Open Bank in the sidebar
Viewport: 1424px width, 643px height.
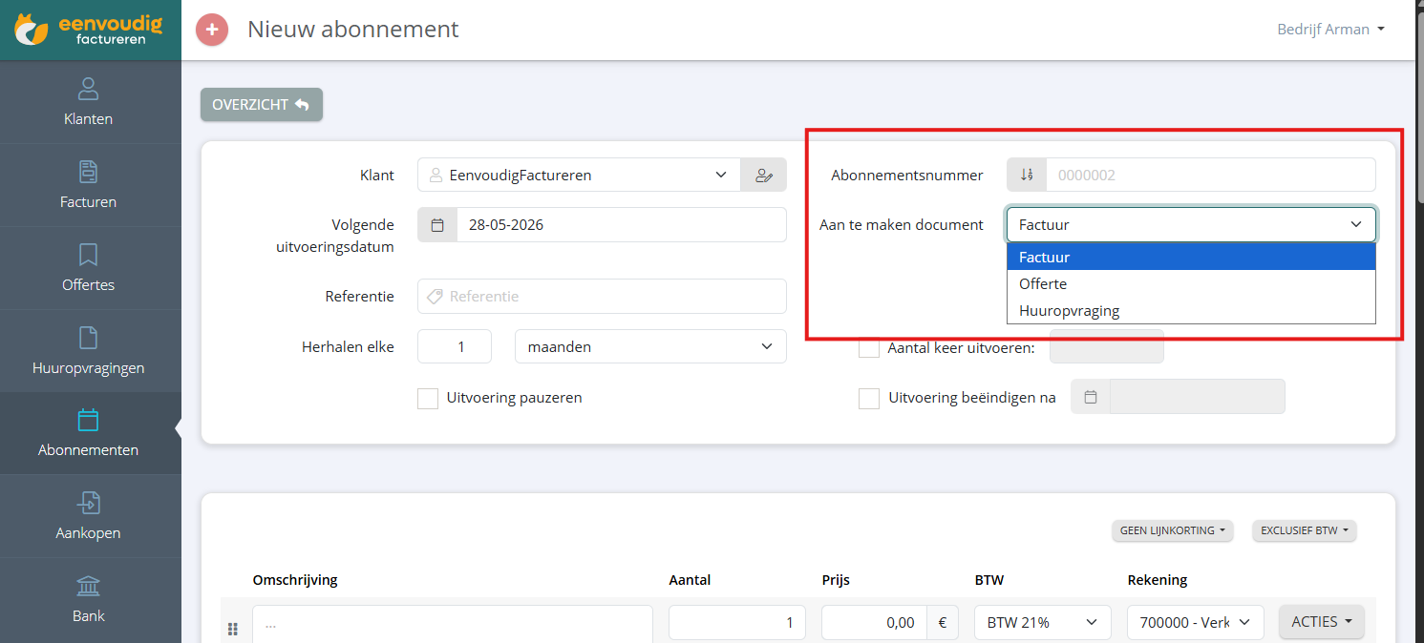(89, 600)
